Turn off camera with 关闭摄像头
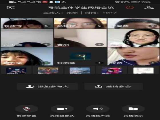The width and height of the screenshot is (160, 120). tap(62, 109)
